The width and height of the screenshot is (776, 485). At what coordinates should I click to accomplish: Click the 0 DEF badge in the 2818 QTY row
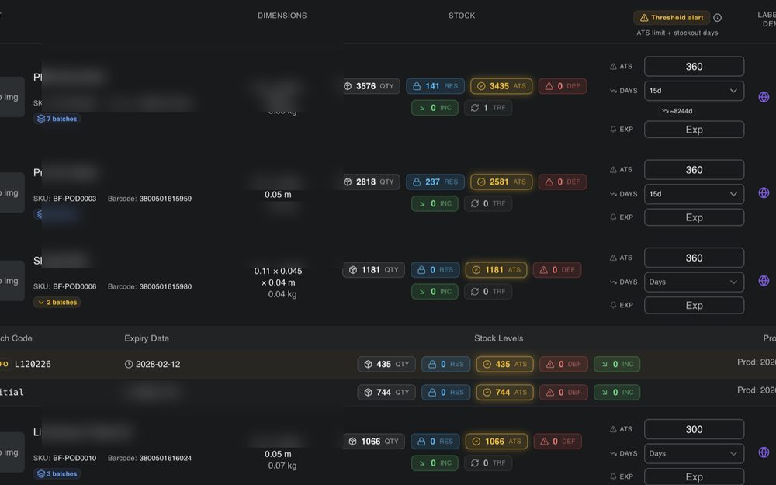[x=563, y=182]
